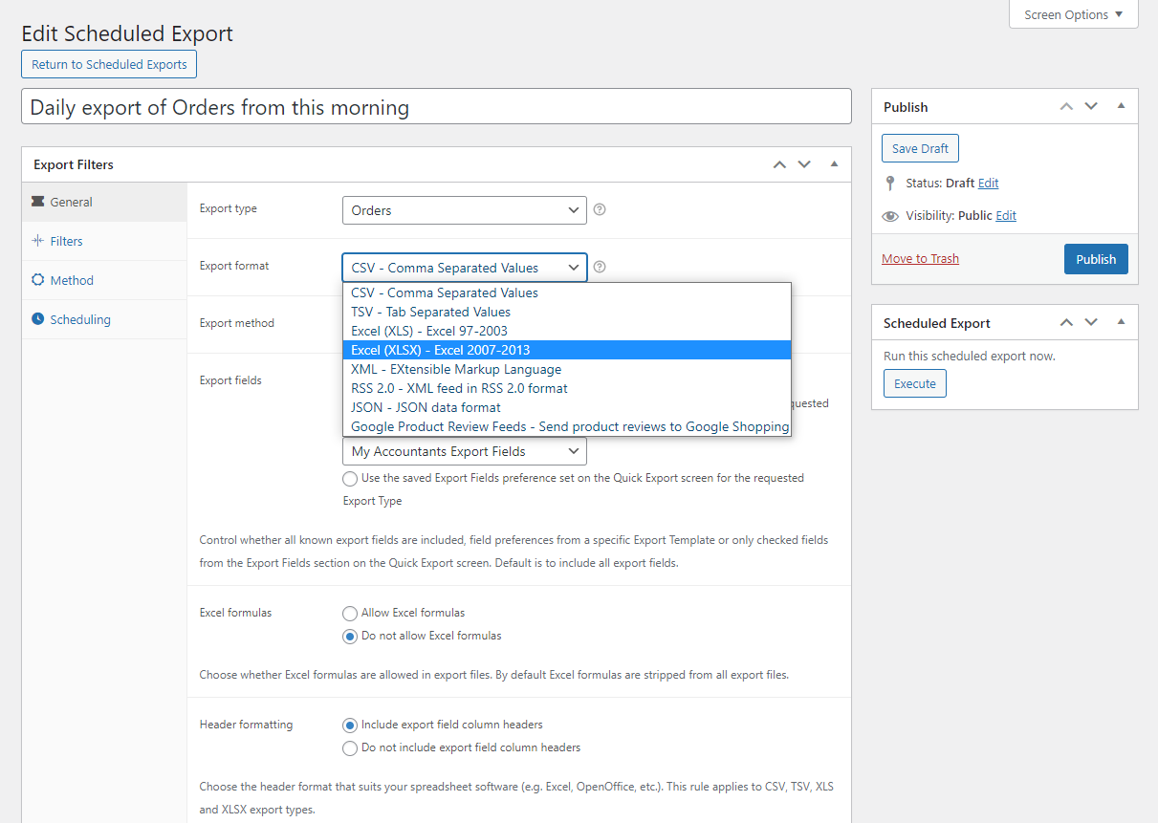Image resolution: width=1158 pixels, height=823 pixels.
Task: Switch to the Scheduling tab
Action: [80, 319]
